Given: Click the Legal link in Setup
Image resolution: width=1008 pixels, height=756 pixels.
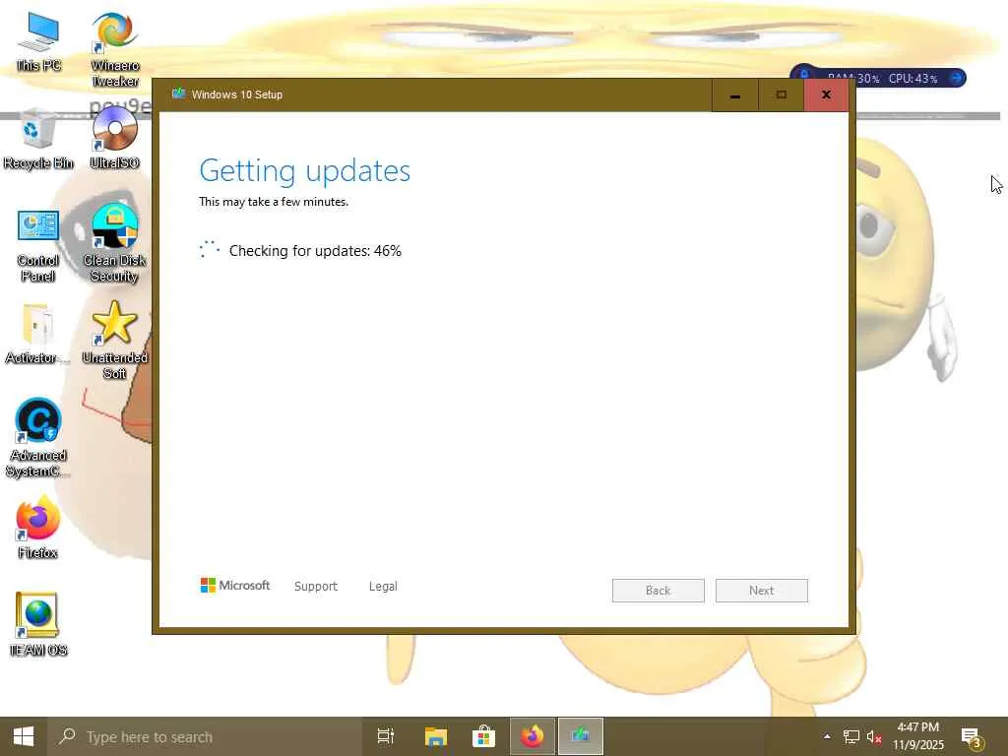Looking at the screenshot, I should click(383, 587).
